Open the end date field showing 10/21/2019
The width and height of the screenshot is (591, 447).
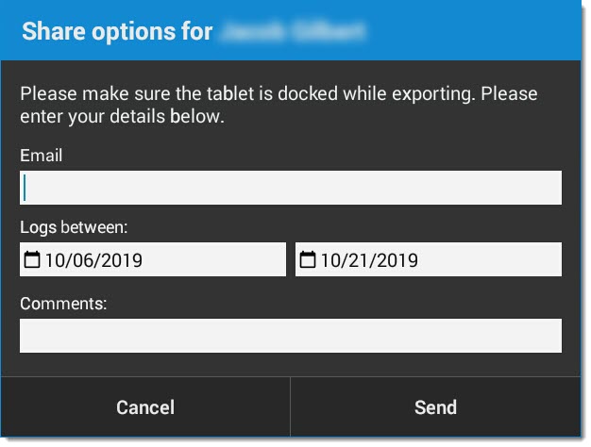[x=429, y=259]
